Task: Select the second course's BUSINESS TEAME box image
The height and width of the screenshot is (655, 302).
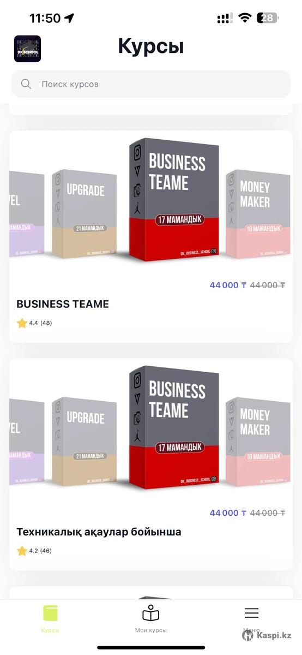Action: tap(174, 427)
